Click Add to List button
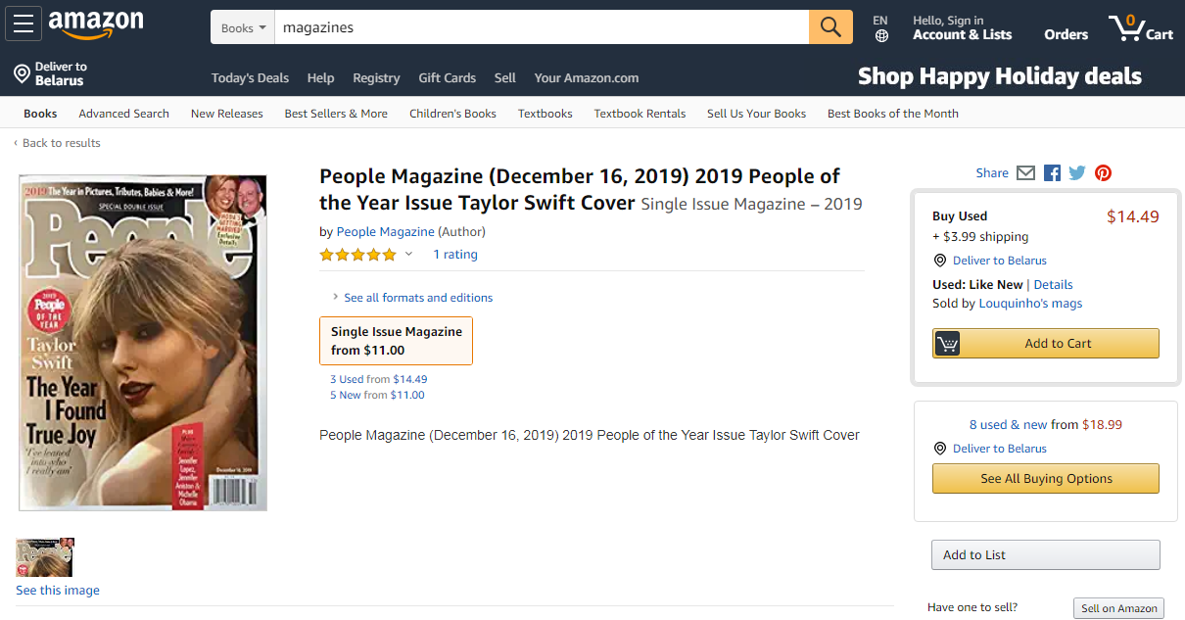This screenshot has width=1185, height=620. pos(1045,555)
